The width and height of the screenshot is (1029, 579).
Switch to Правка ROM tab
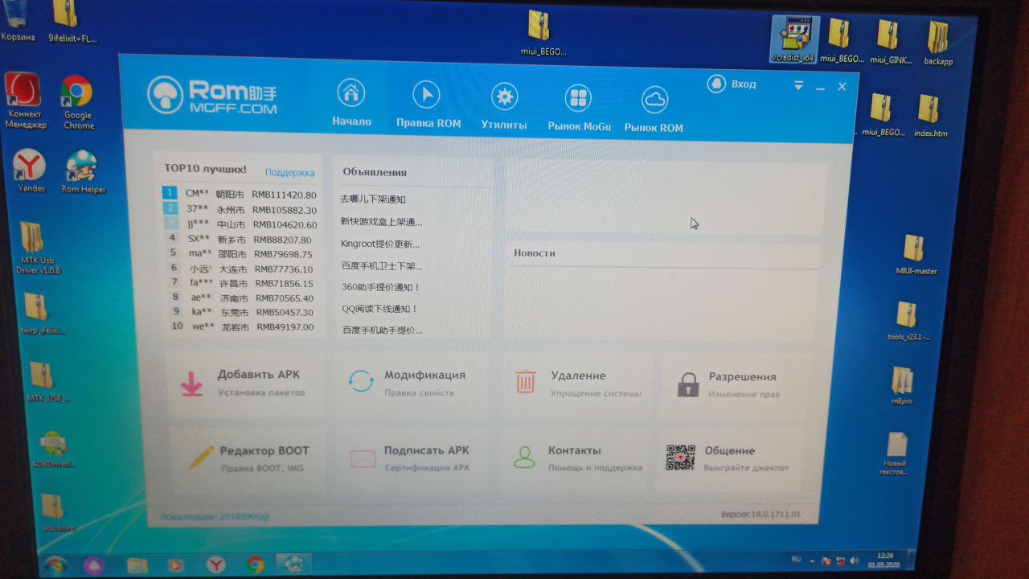coord(428,105)
